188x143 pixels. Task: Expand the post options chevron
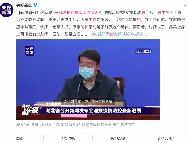click(185, 5)
